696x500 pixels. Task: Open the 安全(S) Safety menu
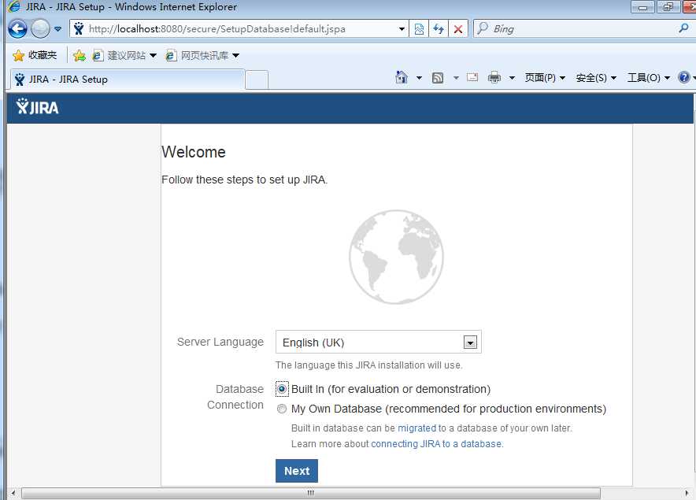coord(596,78)
